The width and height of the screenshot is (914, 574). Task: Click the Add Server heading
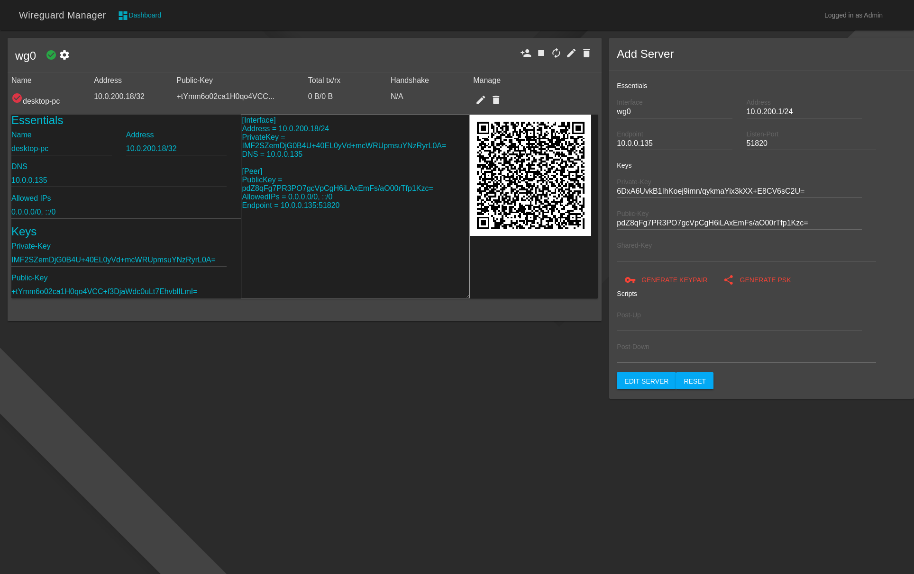tap(645, 54)
